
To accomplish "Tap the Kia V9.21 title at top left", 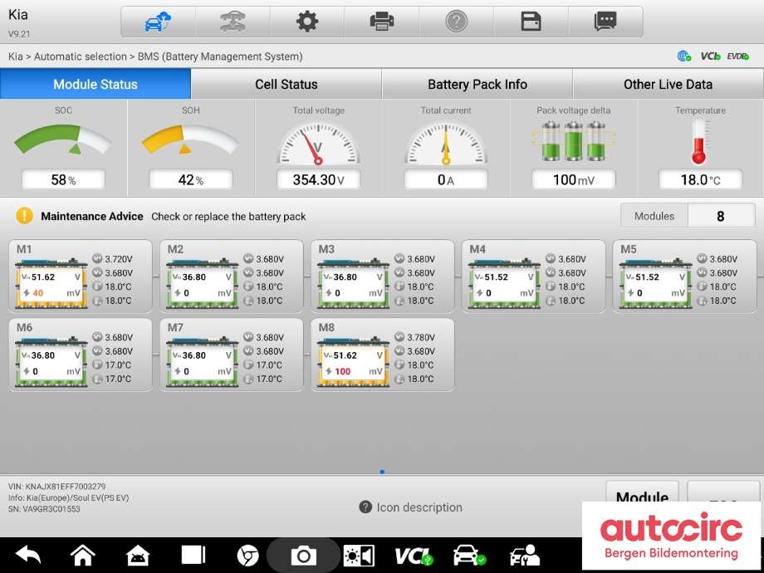I will (x=18, y=23).
